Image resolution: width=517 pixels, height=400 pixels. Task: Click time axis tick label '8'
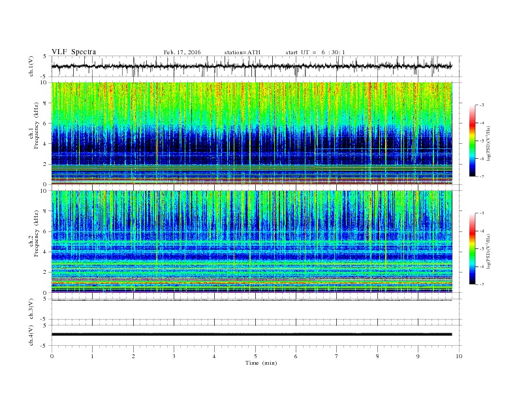[x=377, y=356]
